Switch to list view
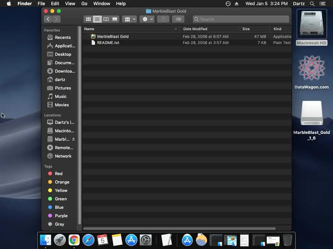Image resolution: width=333 pixels, height=249 pixels. point(97,19)
